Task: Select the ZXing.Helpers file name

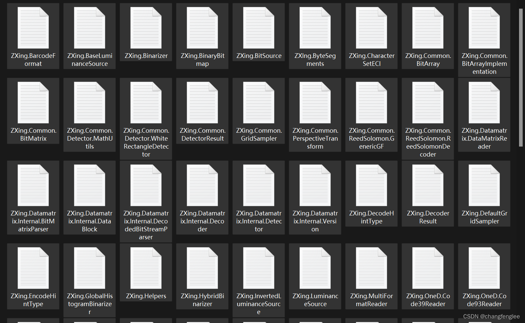Action: tap(146, 296)
